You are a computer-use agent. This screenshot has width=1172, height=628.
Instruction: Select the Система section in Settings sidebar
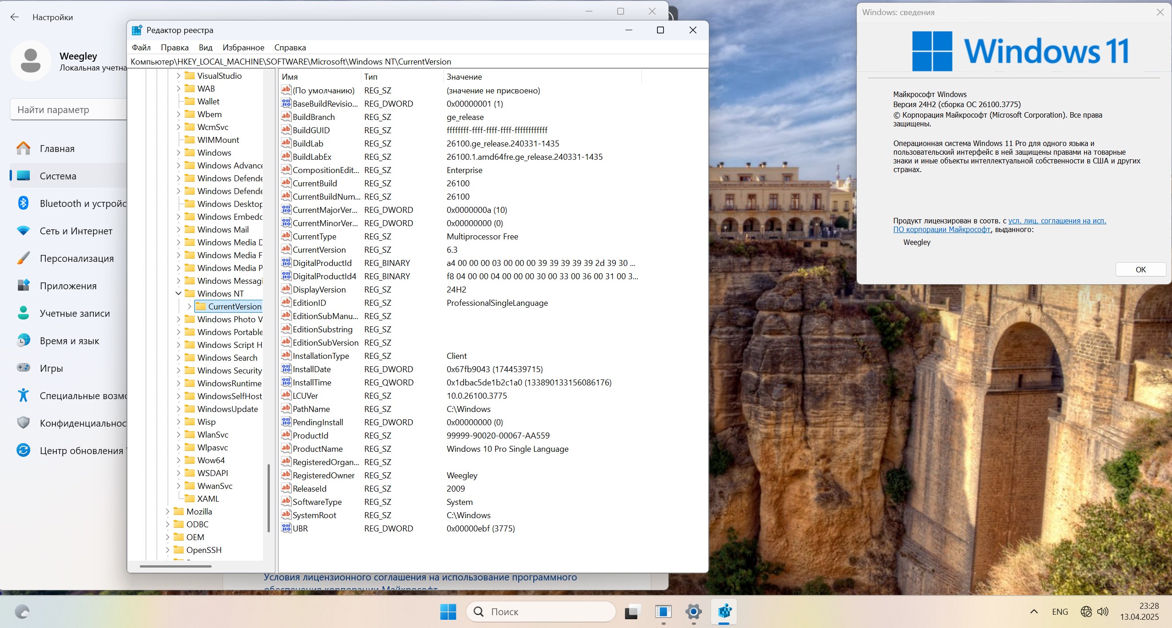click(58, 176)
